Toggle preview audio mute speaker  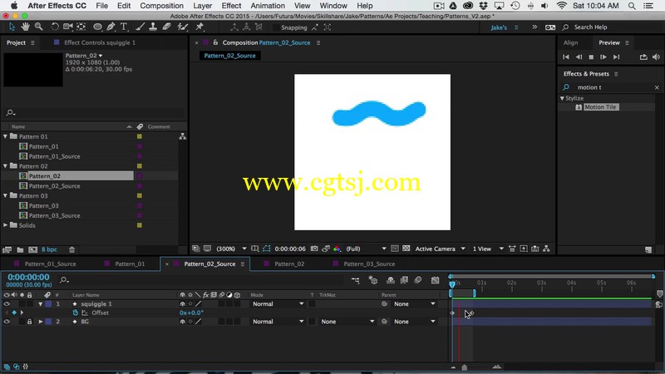[656, 57]
